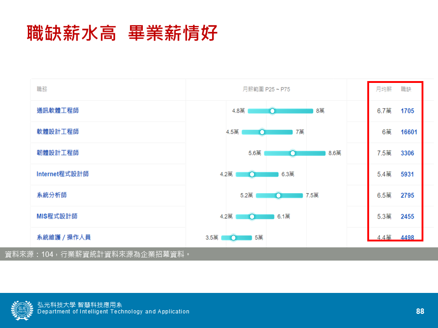Click the 月薪範圍 P25 ~ P75 column header
This screenshot has height=328, width=438.
click(266, 89)
